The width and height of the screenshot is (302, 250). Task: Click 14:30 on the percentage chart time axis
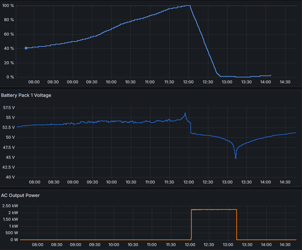coord(285,82)
